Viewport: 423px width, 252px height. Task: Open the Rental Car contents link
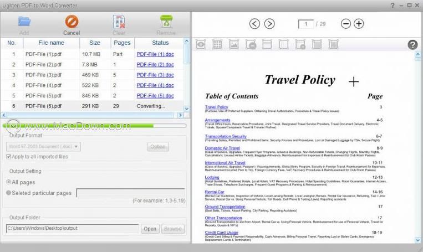pos(215,192)
